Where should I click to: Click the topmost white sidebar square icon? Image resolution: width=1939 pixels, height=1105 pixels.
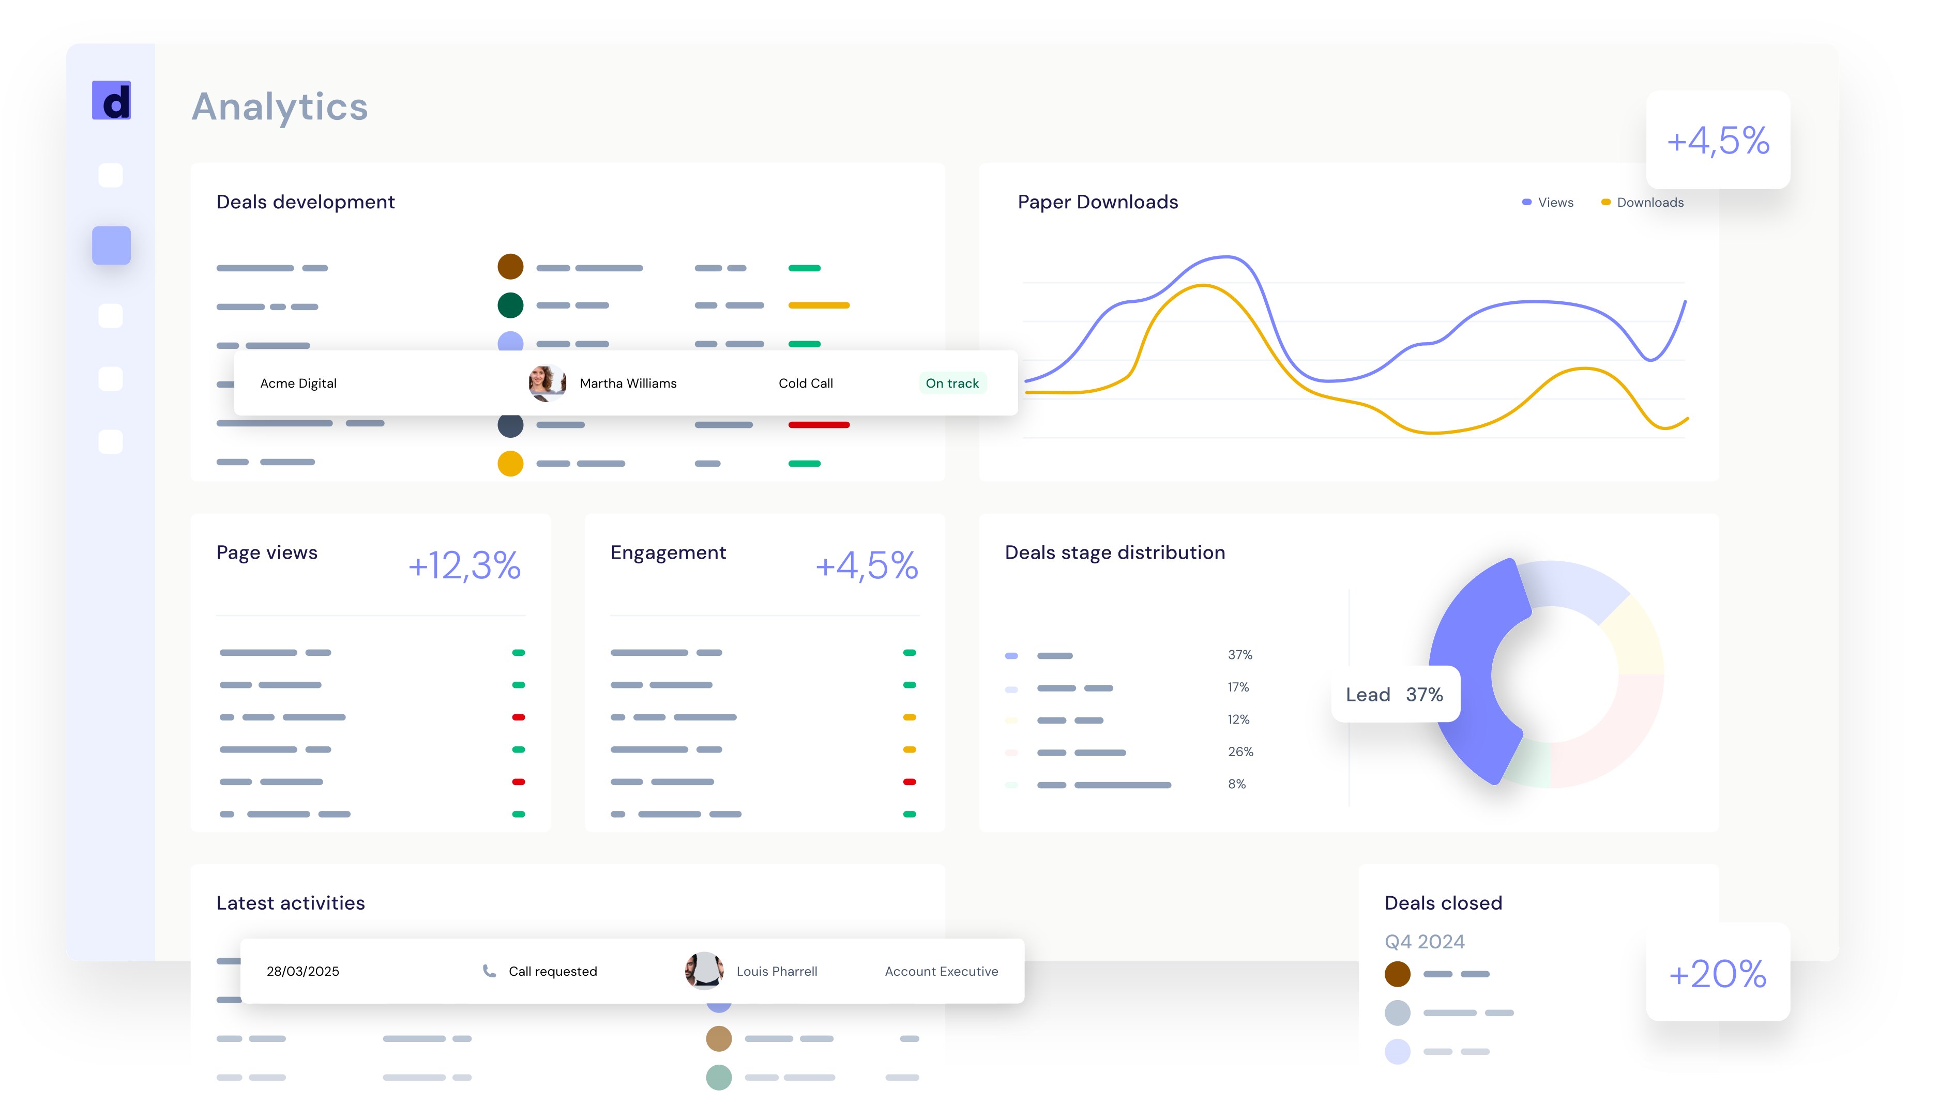point(111,175)
